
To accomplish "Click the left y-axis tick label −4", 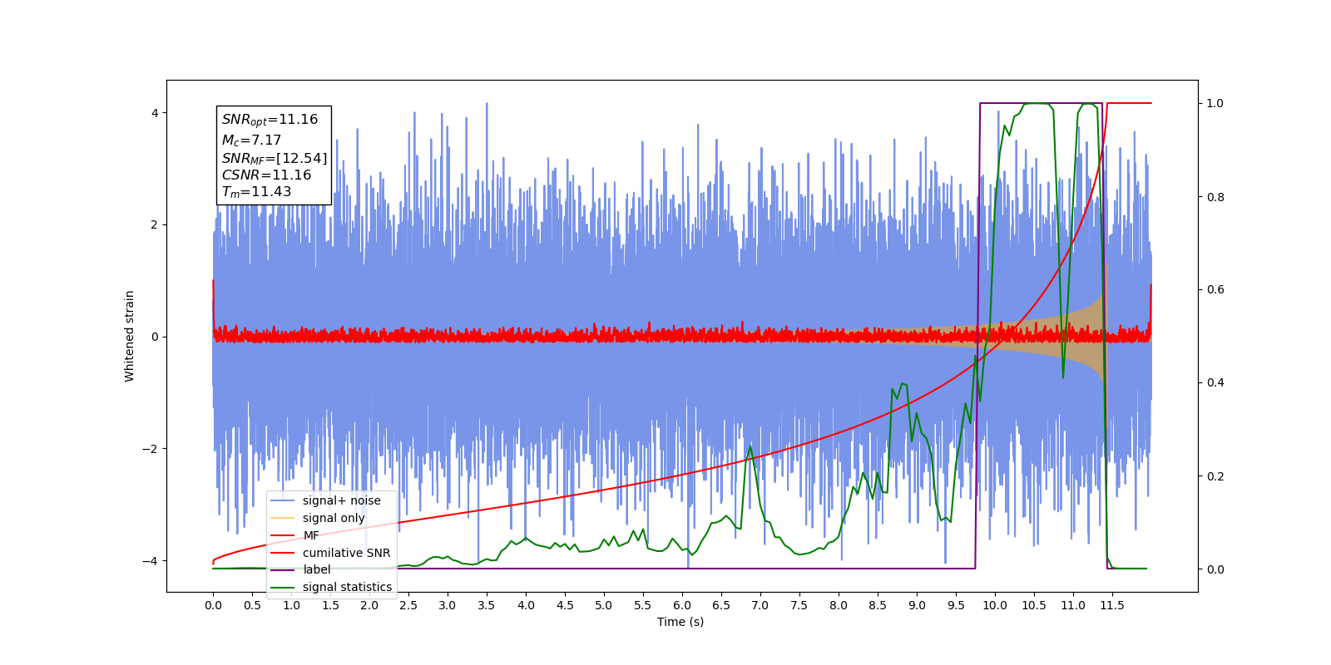I will [151, 561].
